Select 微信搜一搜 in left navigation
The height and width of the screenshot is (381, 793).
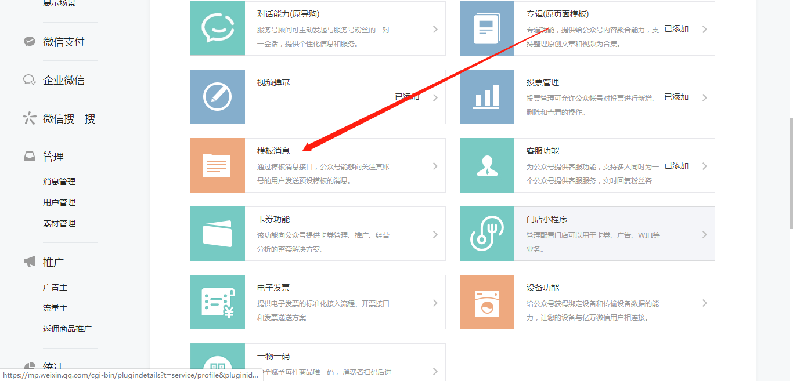[x=69, y=118]
